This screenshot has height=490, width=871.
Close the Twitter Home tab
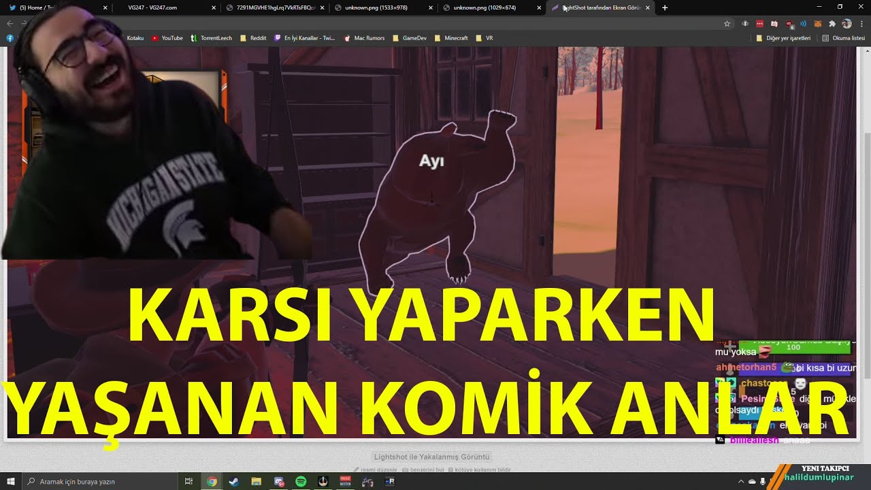coord(105,7)
